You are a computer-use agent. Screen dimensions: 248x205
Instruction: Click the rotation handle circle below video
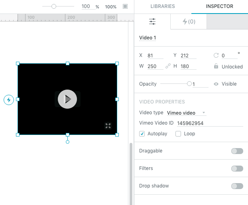(x=67, y=142)
